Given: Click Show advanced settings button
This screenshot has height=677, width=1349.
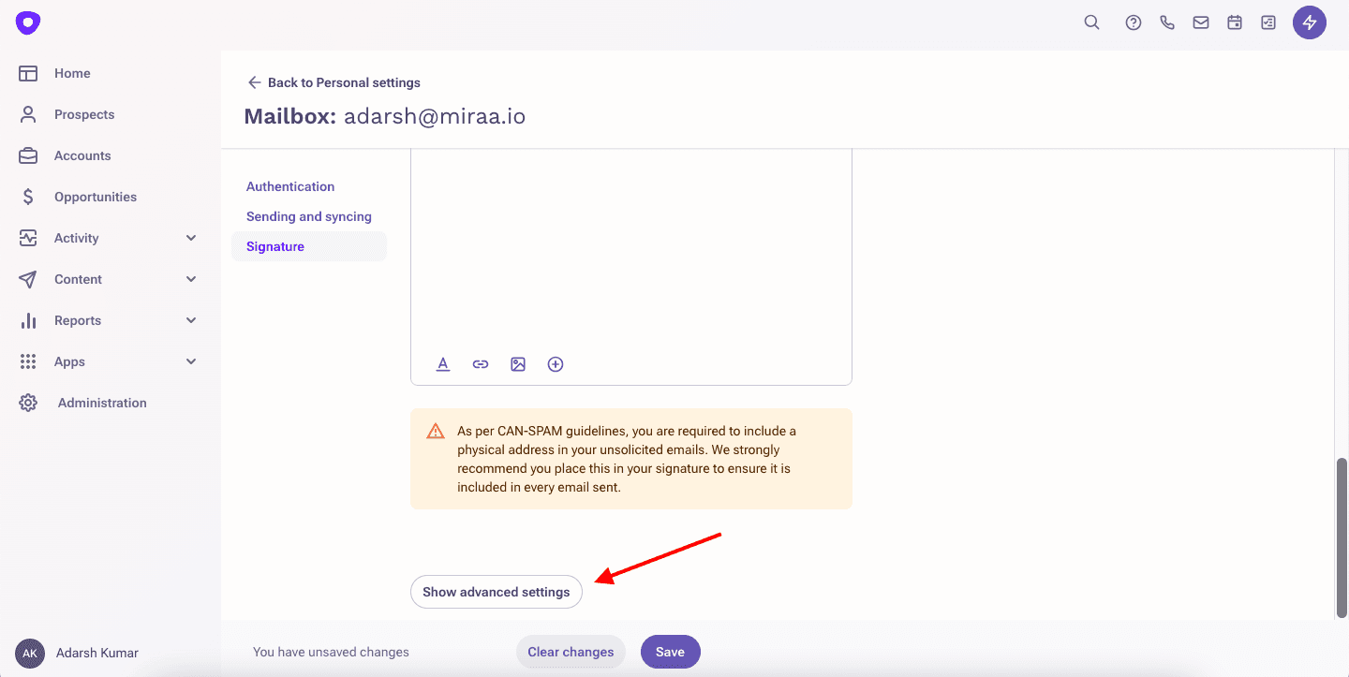Looking at the screenshot, I should click(497, 592).
